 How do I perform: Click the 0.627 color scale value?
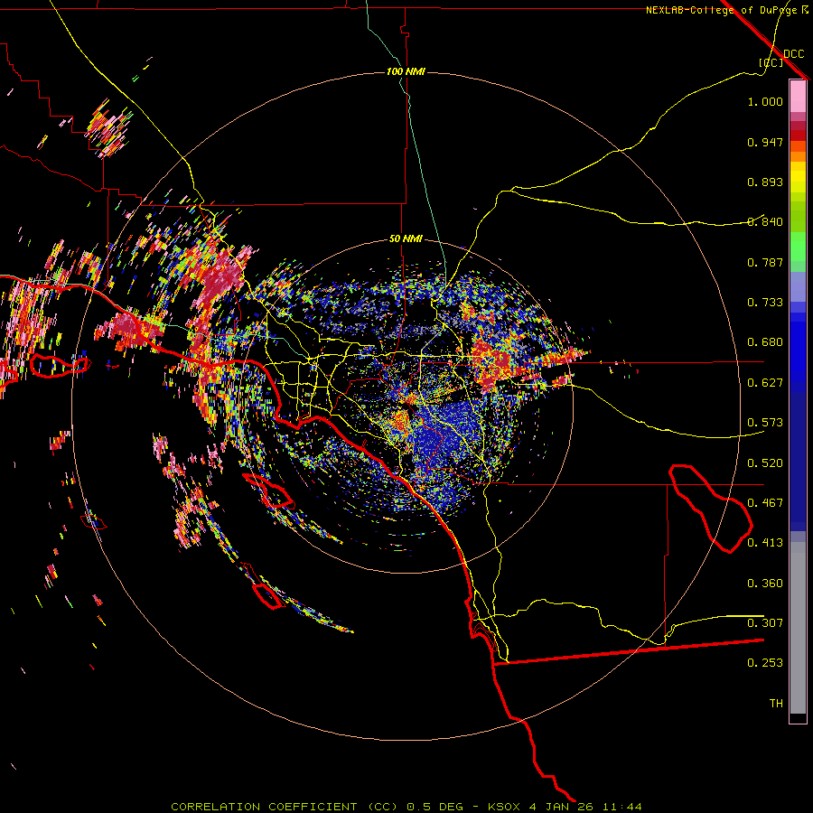[765, 383]
